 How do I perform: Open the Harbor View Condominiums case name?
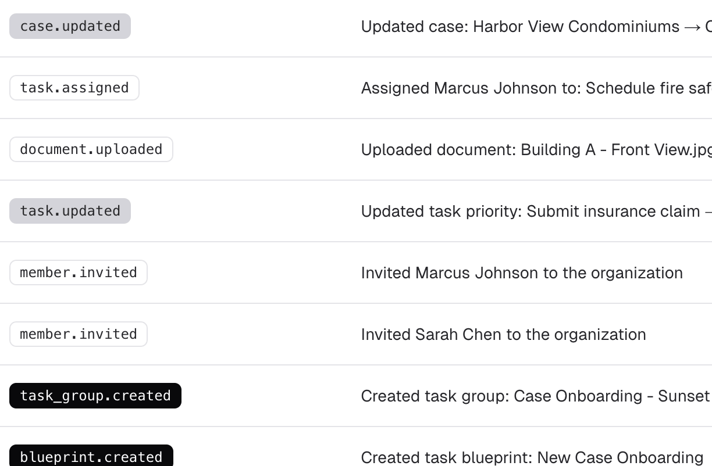click(576, 27)
